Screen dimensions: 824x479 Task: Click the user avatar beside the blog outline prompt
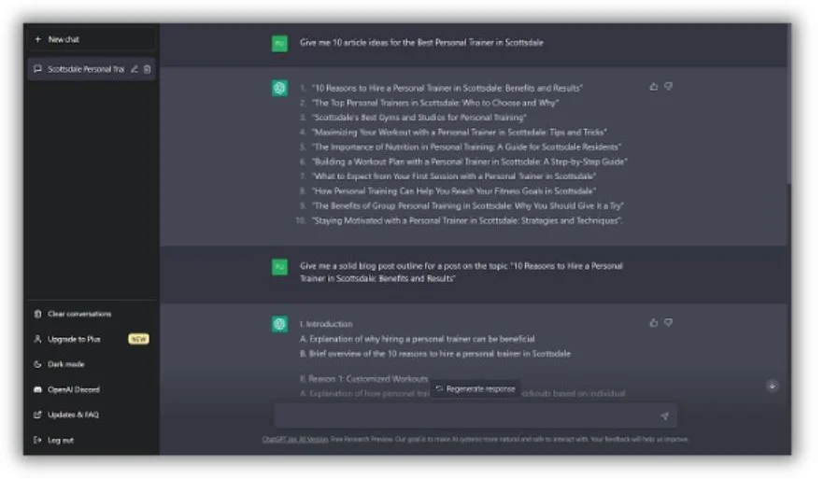(279, 267)
